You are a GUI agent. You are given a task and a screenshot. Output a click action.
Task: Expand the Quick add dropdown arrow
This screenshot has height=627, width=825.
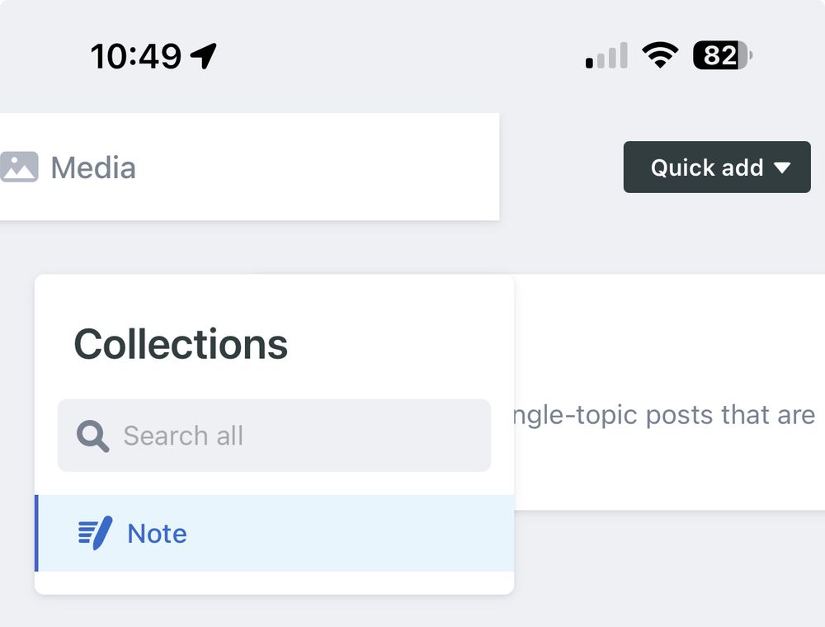tap(782, 167)
